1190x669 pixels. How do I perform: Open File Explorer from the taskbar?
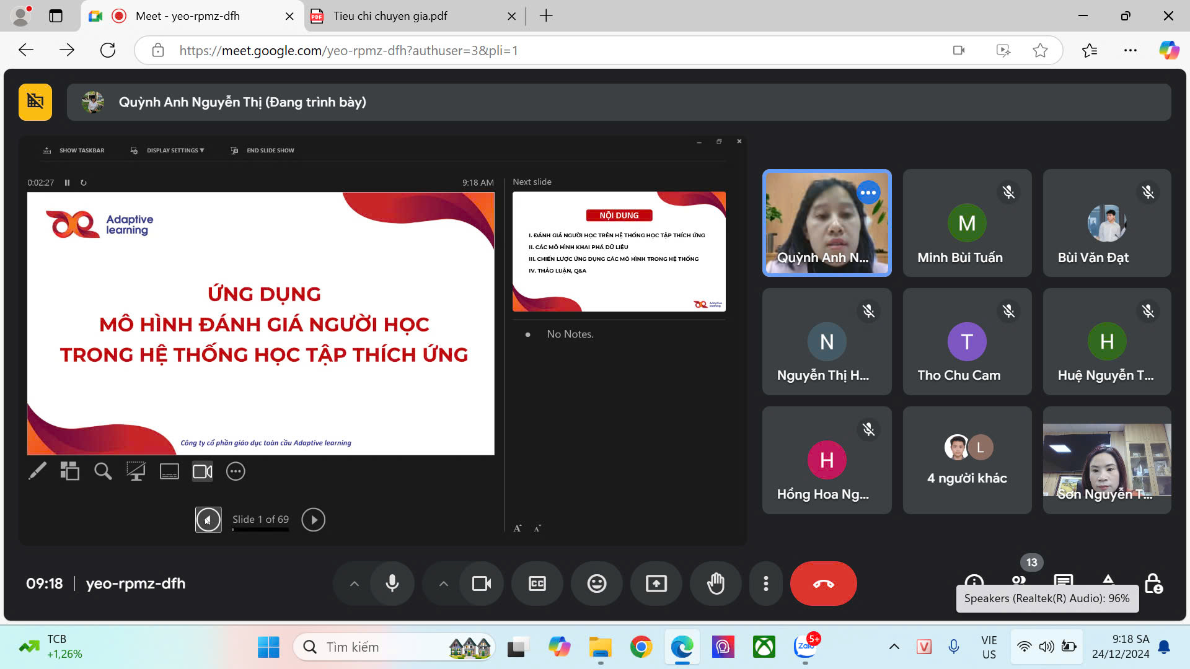[600, 647]
